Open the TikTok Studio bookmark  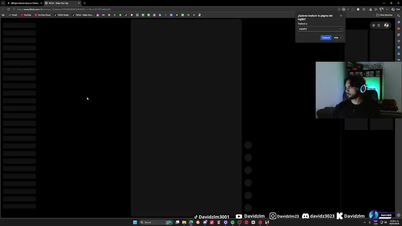pos(62,15)
